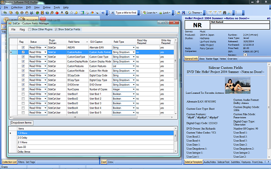This screenshot has width=271, height=169.
Task: Check the Flag checkbox for UserBool5 row
Action: [23, 113]
